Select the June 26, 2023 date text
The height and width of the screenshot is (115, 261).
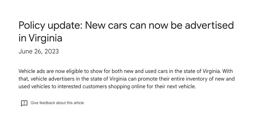[39, 51]
